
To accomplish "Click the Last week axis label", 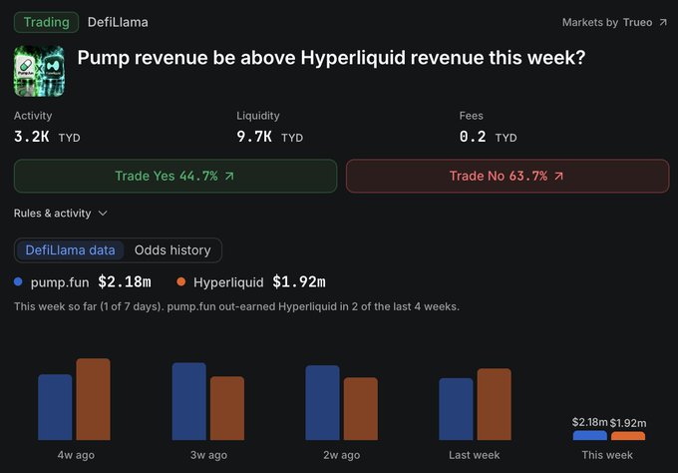I will (x=474, y=455).
